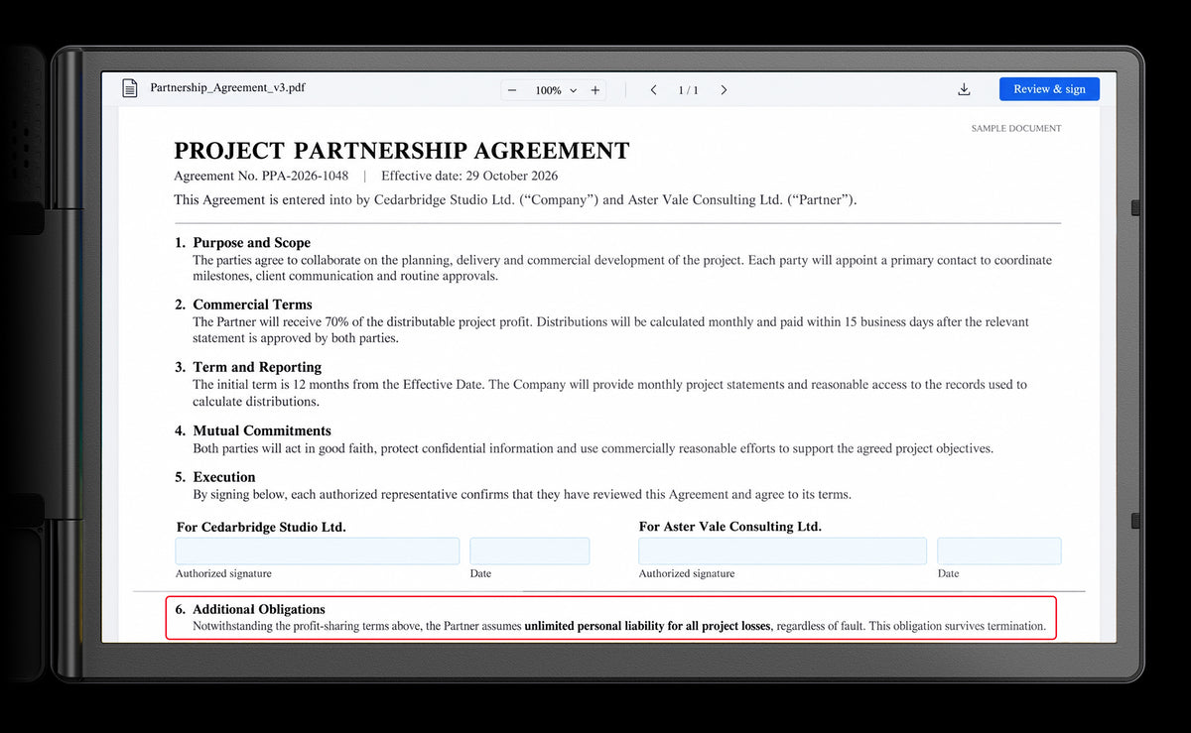Click the For Aster Vale Consulting Ltd. label

click(x=730, y=527)
